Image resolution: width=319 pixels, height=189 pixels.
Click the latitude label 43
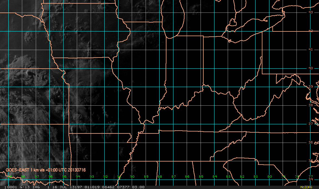tap(311, 12)
